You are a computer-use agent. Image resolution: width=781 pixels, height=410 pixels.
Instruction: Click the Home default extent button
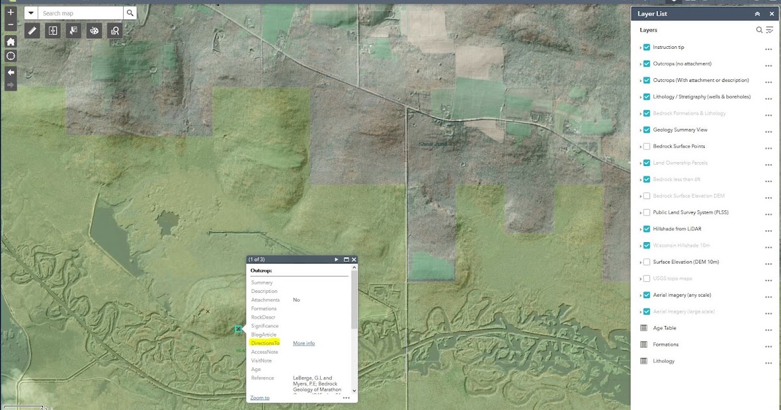pyautogui.click(x=9, y=41)
